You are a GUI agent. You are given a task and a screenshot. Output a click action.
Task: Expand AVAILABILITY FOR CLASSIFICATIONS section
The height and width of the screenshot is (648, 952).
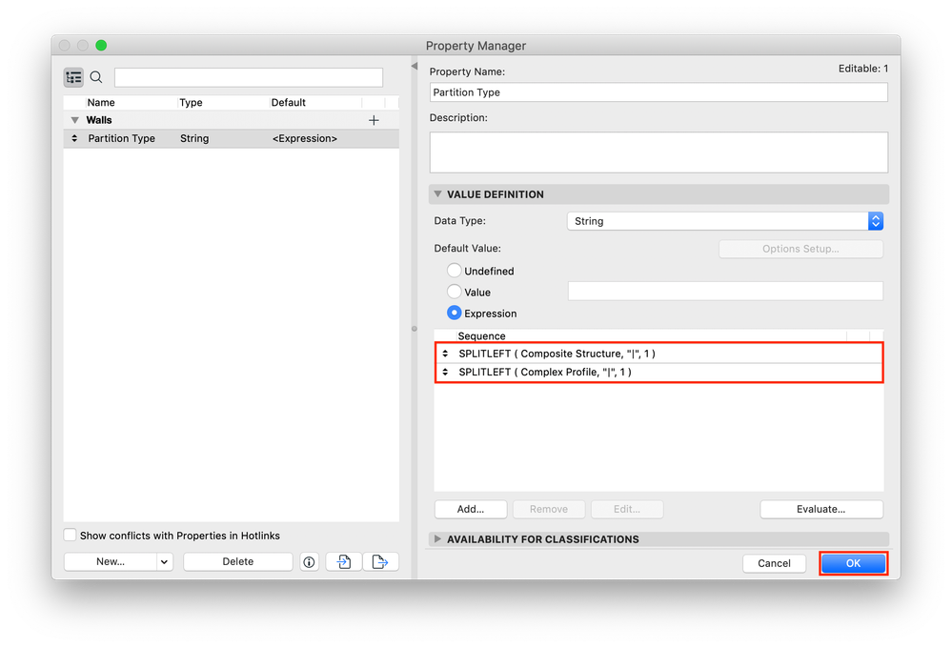click(437, 538)
